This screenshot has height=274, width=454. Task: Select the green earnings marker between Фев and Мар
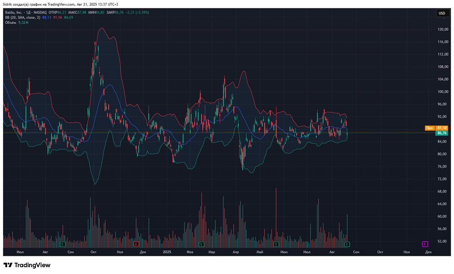(201, 244)
